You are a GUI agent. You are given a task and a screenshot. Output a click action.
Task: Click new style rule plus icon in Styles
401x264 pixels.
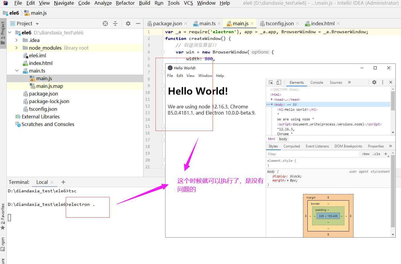click(x=386, y=154)
